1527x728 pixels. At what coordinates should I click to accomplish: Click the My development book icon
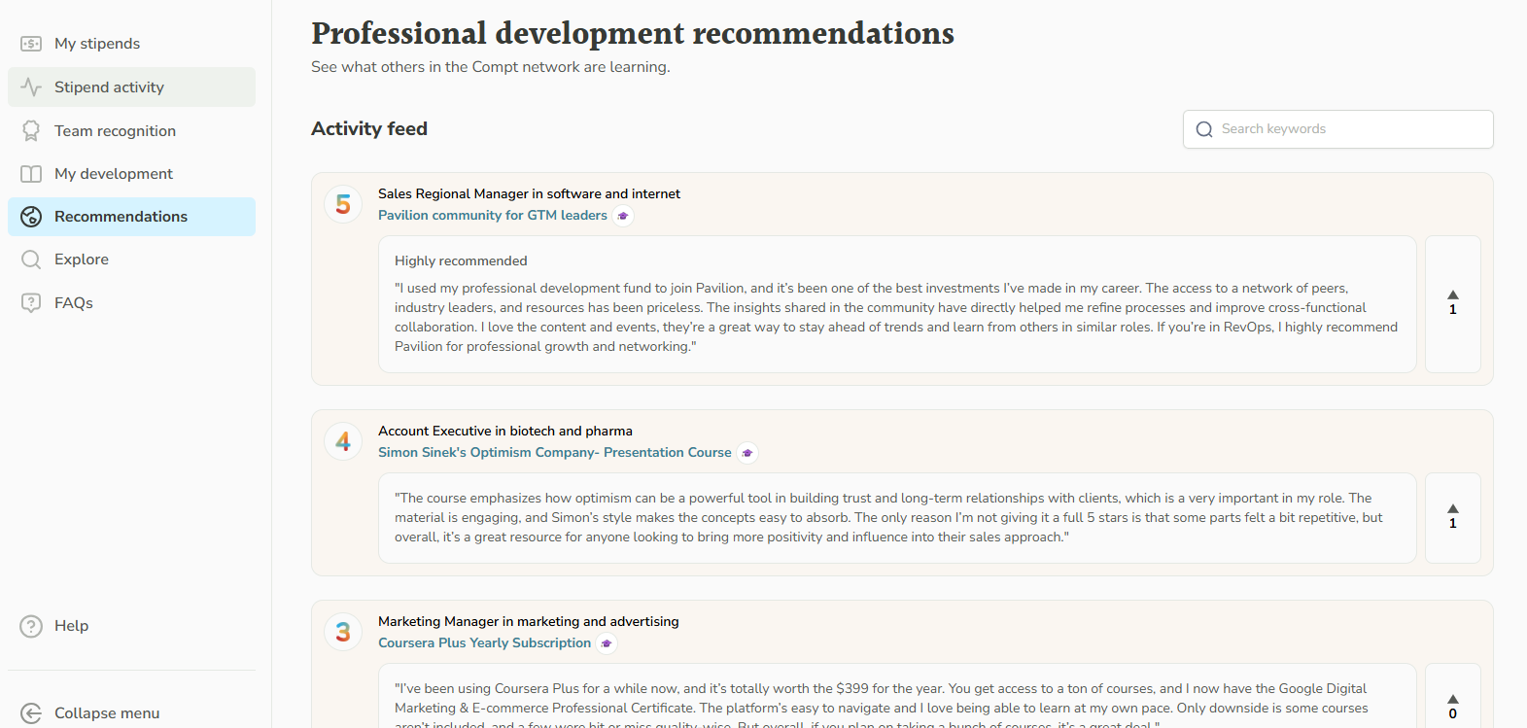31,174
